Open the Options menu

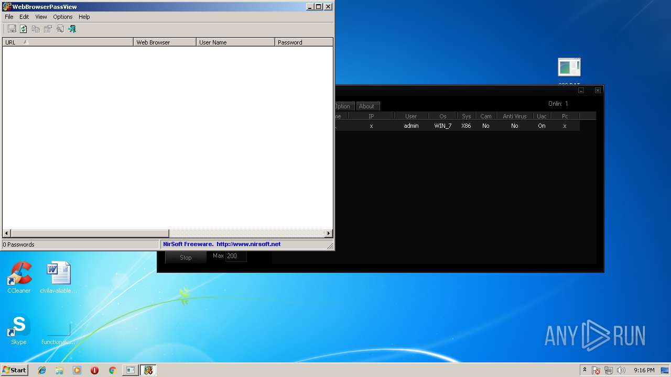(x=63, y=17)
